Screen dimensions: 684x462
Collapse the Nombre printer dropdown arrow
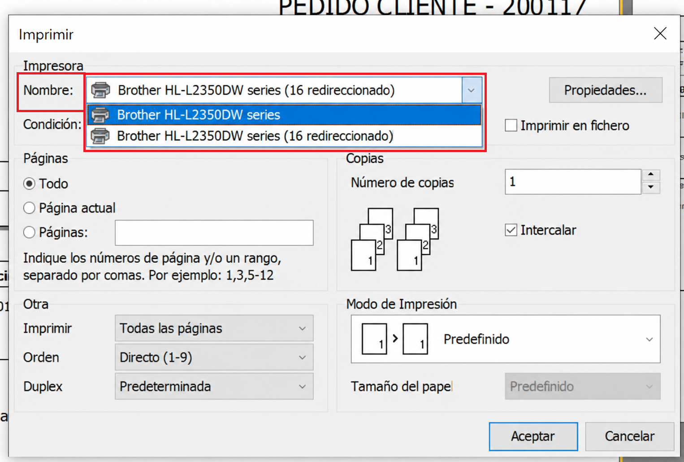(472, 90)
